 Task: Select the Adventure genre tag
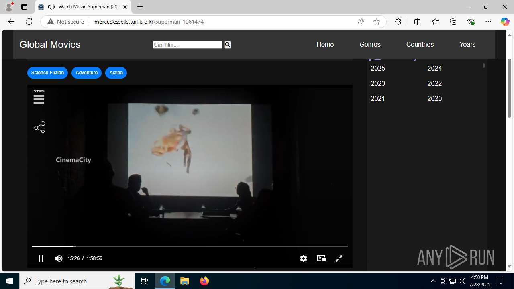tap(86, 73)
